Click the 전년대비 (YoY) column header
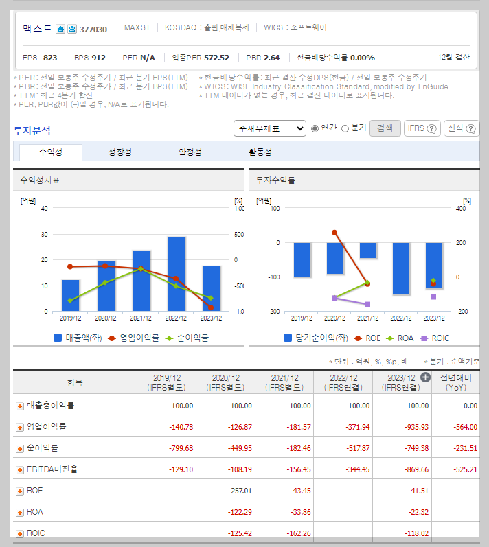 pyautogui.click(x=455, y=382)
